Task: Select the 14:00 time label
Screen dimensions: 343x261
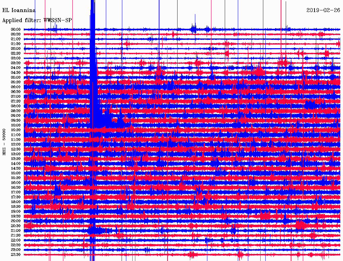Action: tap(16, 164)
